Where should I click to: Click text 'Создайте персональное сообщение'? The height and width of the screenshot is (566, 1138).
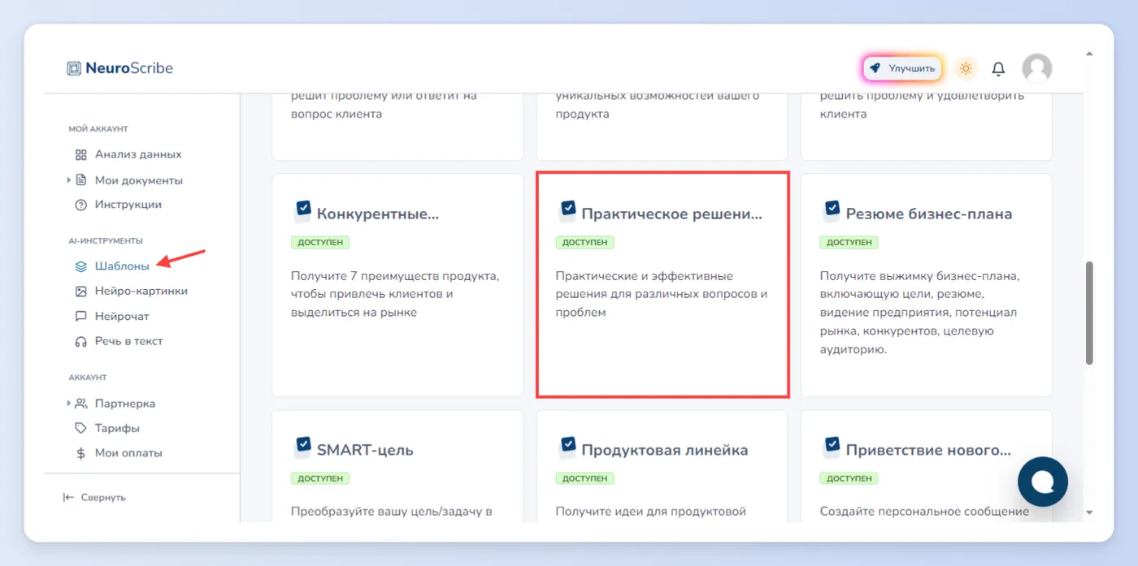925,512
